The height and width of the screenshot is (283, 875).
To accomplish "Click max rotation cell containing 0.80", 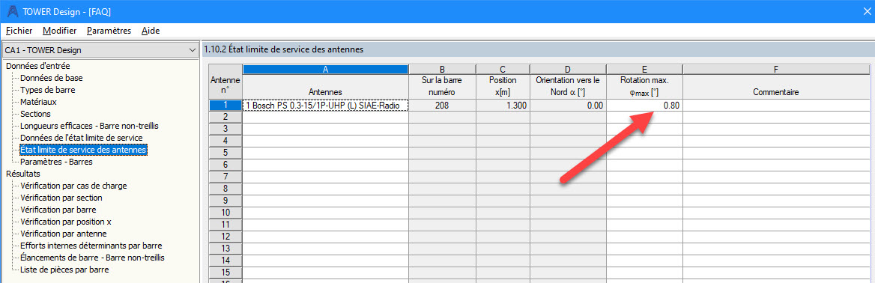I will point(644,105).
